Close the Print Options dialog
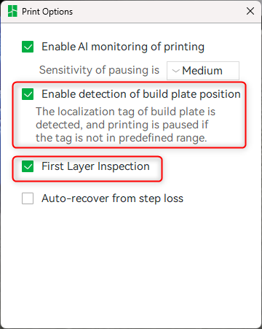The height and width of the screenshot is (329, 262). tap(250, 11)
